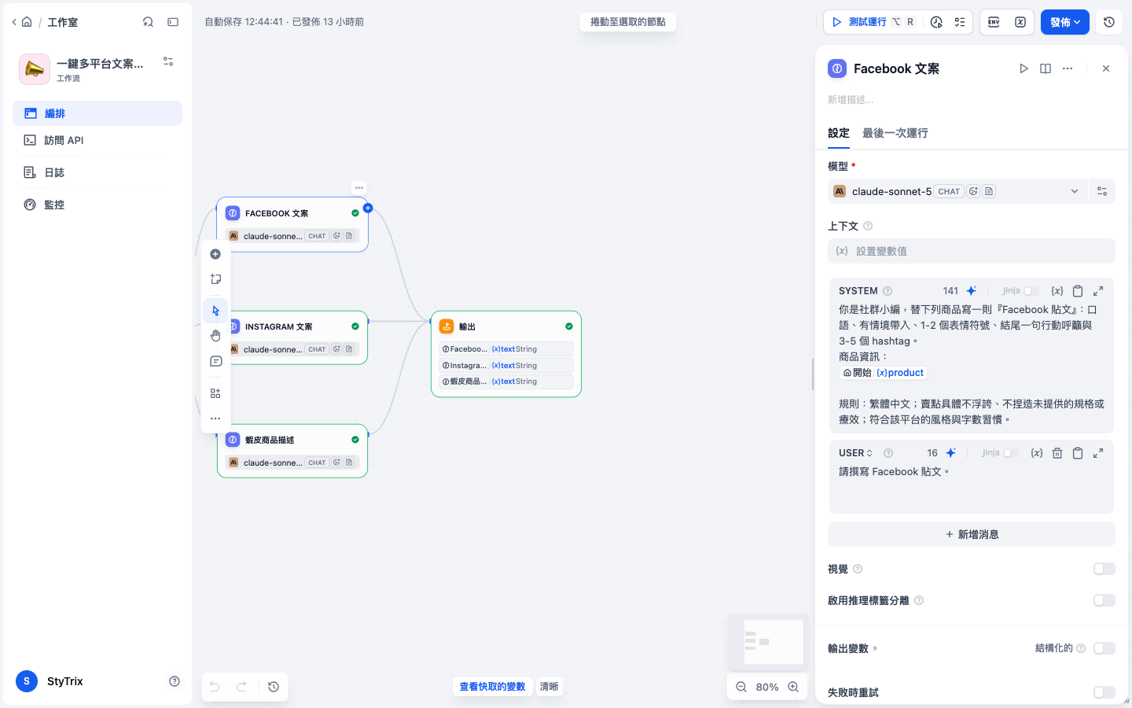Viewport: 1132px width, 708px height.
Task: Zoom out the canvas
Action: pyautogui.click(x=741, y=687)
